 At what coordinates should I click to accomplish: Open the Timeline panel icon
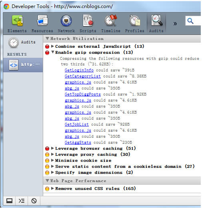pyautogui.click(x=111, y=20)
